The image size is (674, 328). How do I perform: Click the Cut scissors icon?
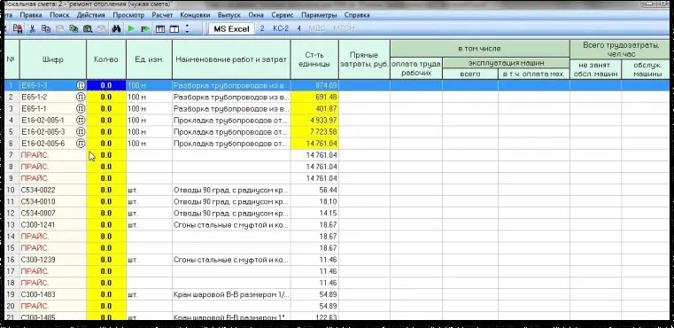[x=32, y=29]
